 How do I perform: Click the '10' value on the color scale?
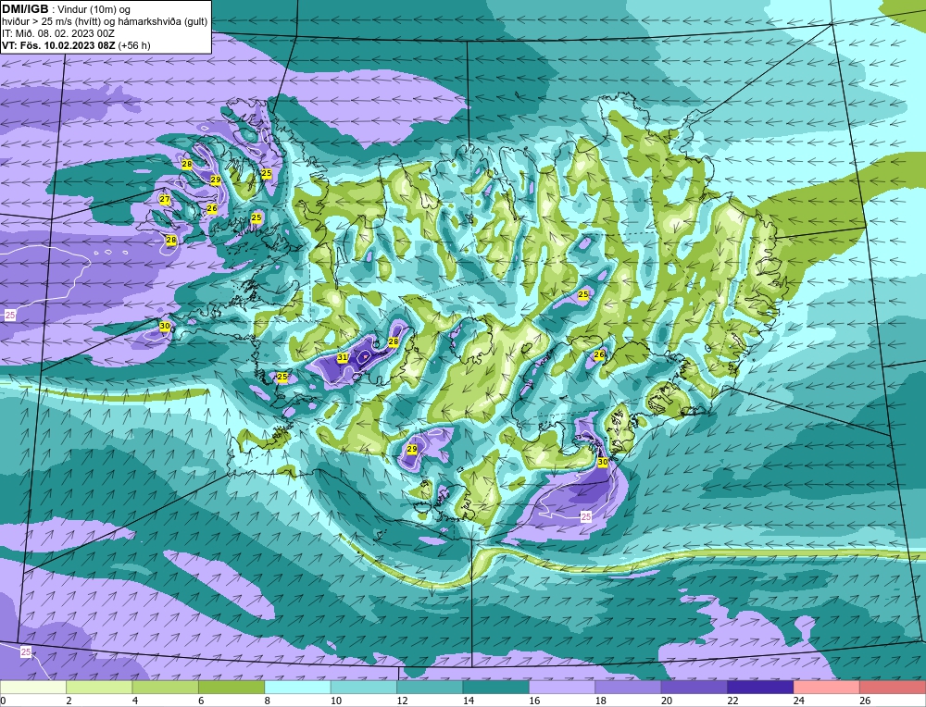coord(336,701)
